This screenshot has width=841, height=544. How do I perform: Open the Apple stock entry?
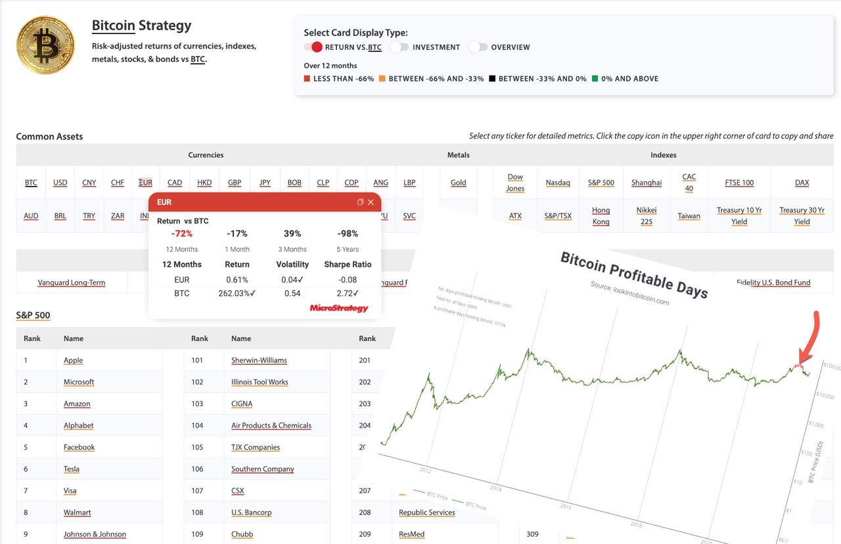[74, 360]
